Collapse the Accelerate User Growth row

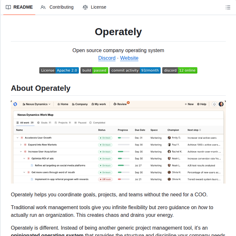18,138
